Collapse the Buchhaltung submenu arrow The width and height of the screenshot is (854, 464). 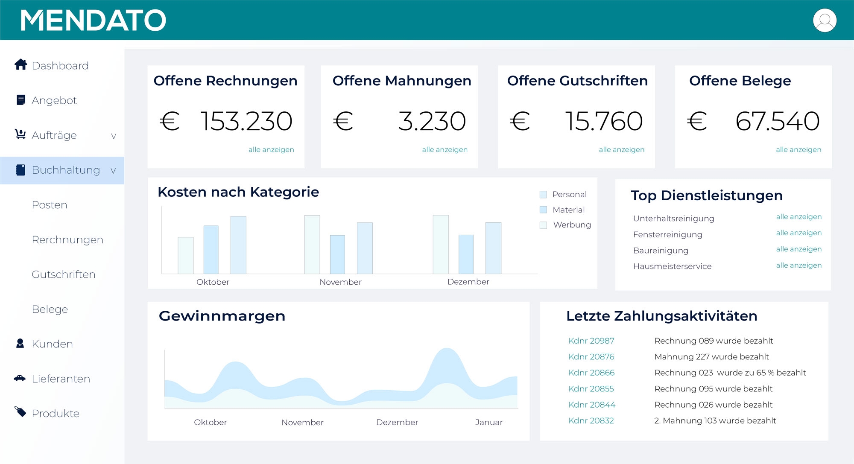(113, 171)
